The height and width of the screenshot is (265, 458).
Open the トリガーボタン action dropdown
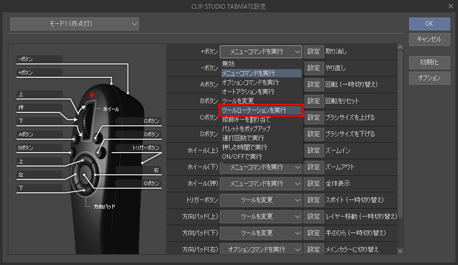coord(261,200)
